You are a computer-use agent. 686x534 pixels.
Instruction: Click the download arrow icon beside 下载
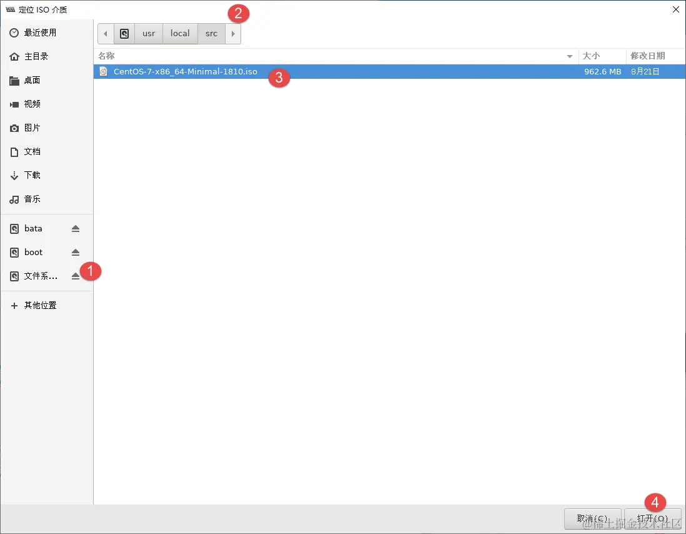coord(14,176)
